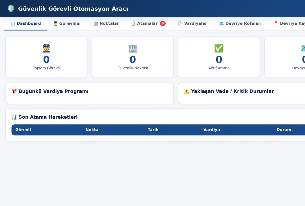Click the Görevliler tab officer icon
The height and width of the screenshot is (206, 305).
(x=55, y=23)
